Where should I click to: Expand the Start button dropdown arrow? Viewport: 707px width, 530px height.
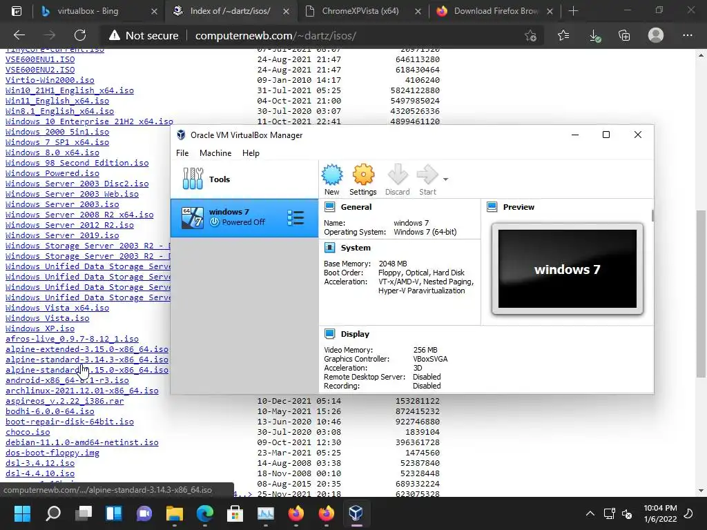click(x=445, y=179)
